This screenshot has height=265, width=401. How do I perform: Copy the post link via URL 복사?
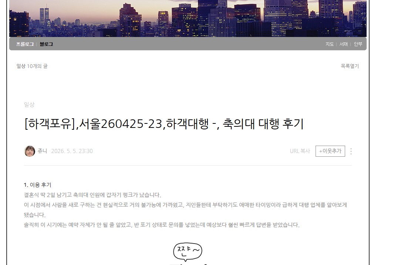(x=300, y=151)
